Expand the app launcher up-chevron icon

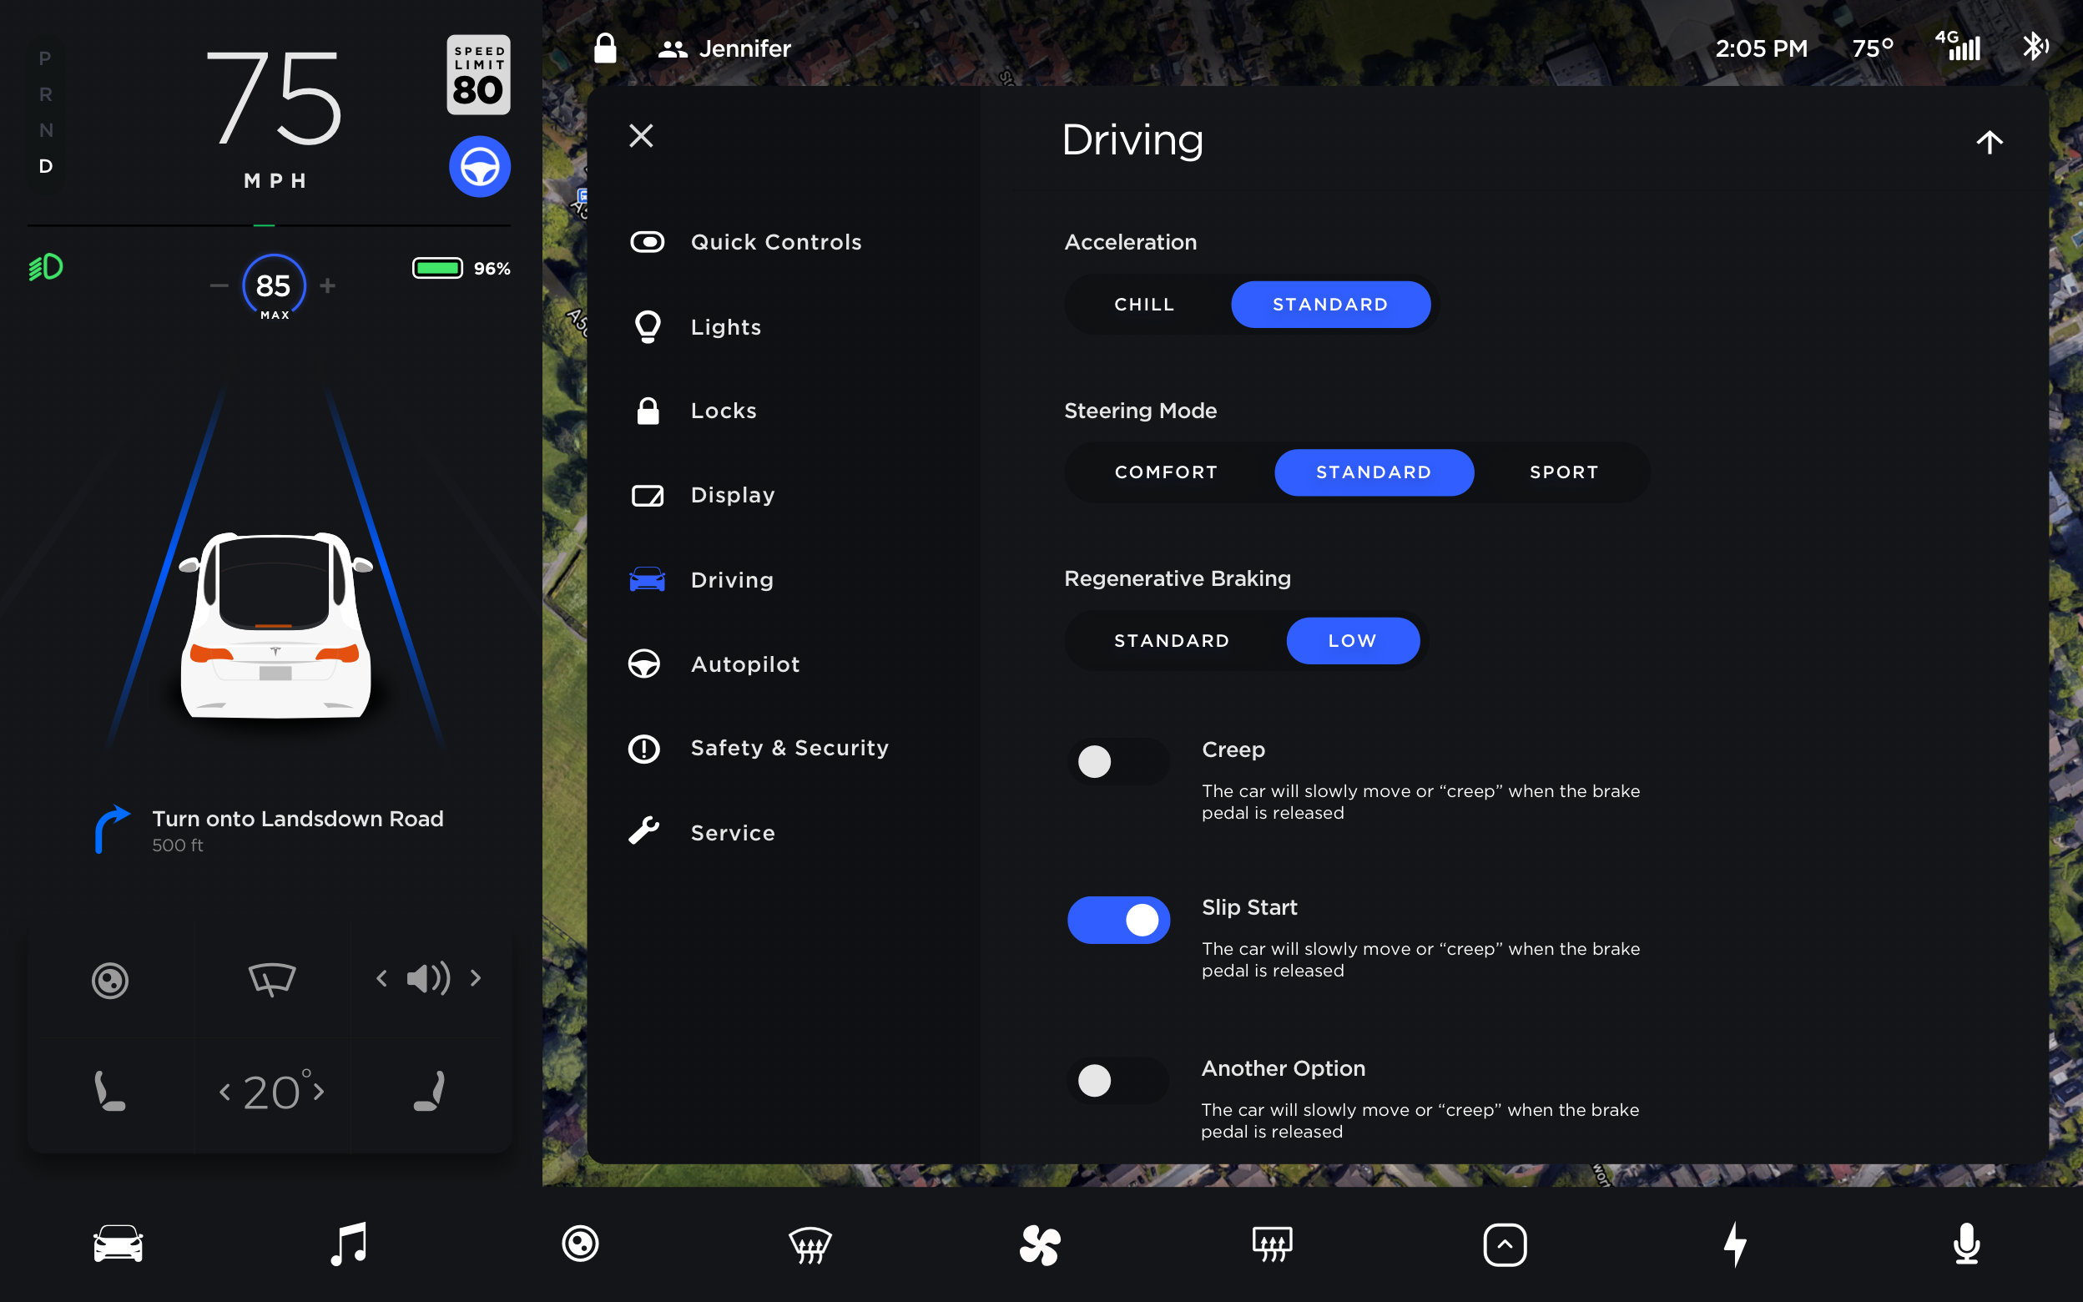coord(1505,1245)
